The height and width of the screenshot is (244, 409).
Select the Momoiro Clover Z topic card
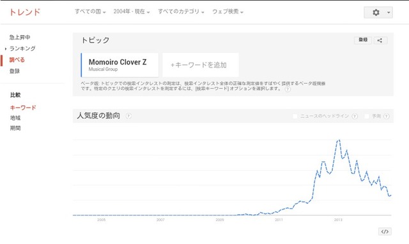click(120, 65)
